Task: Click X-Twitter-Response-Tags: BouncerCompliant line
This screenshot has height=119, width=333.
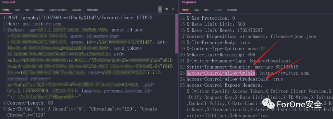Action: (238, 61)
